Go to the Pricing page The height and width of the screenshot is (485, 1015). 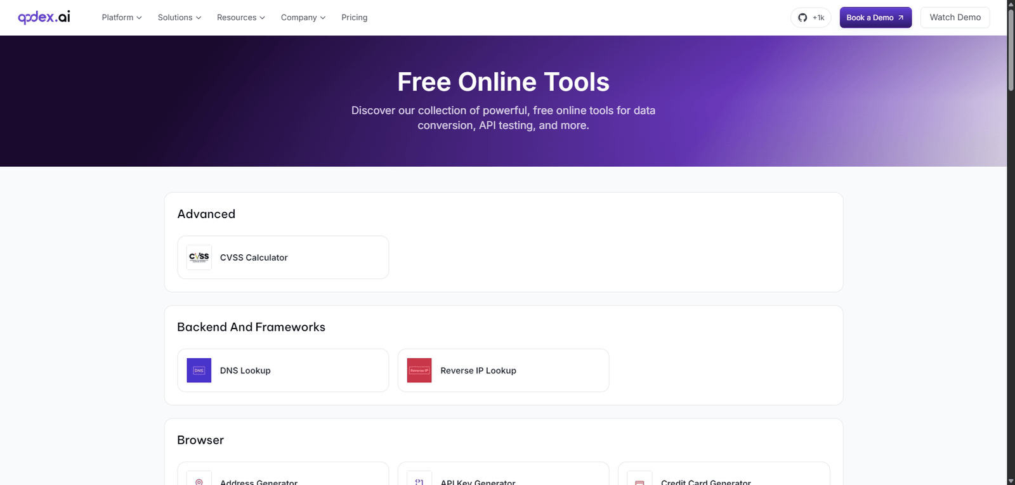pyautogui.click(x=354, y=18)
